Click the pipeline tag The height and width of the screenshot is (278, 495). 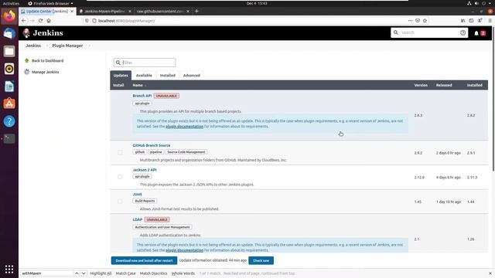pos(155,152)
